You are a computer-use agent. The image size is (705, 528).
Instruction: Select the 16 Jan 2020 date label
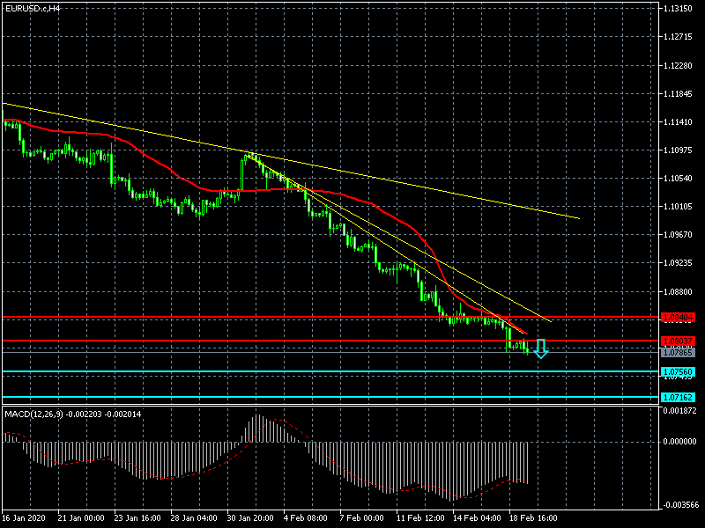pos(25,517)
